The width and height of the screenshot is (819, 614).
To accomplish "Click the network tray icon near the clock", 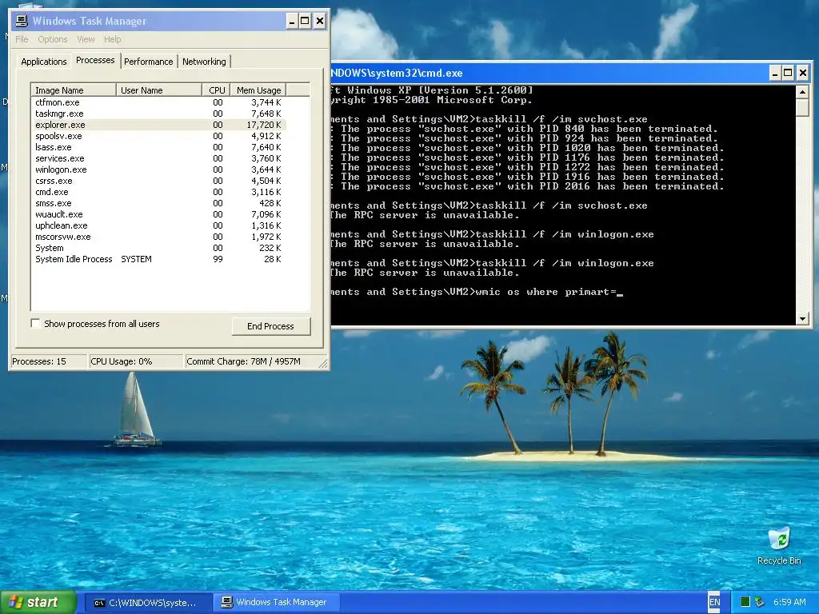I will (760, 602).
